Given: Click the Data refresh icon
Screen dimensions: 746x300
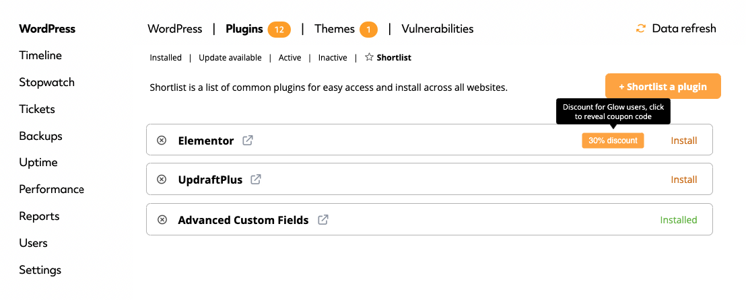Looking at the screenshot, I should pos(641,28).
